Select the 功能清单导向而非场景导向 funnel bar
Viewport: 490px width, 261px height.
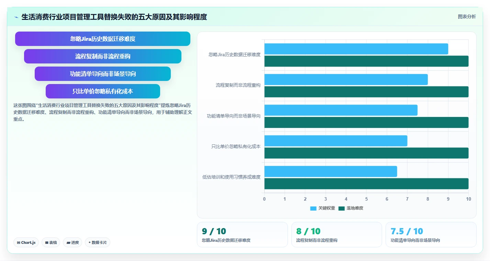tap(103, 74)
